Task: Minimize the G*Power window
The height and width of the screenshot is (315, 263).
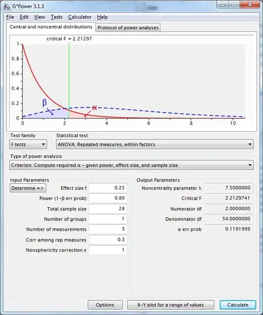Action: (x=223, y=4)
